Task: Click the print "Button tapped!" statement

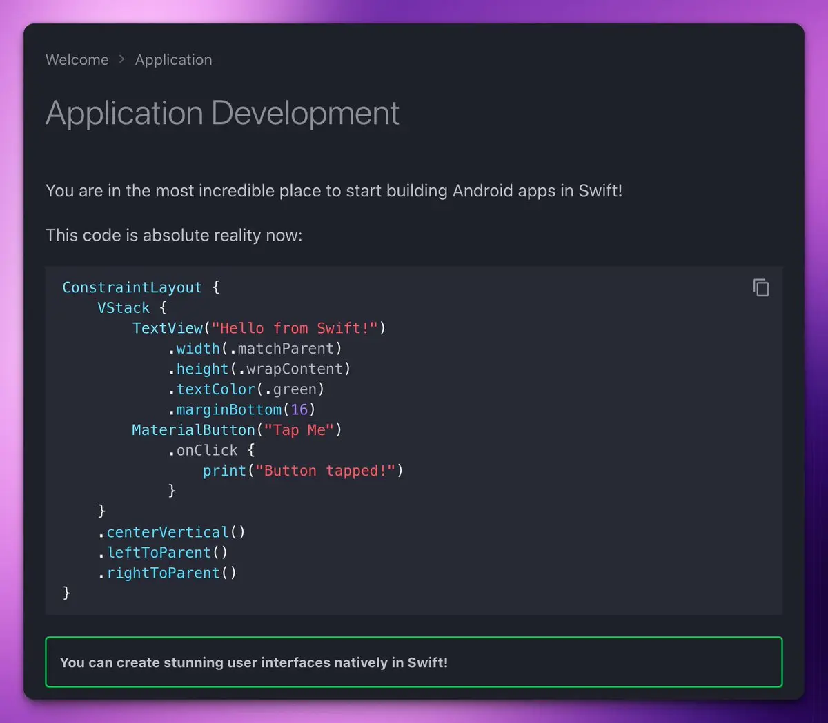Action: click(302, 471)
